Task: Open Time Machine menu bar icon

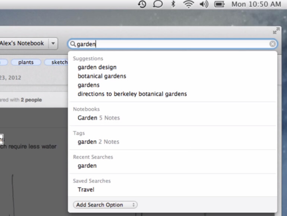Action: [x=142, y=4]
